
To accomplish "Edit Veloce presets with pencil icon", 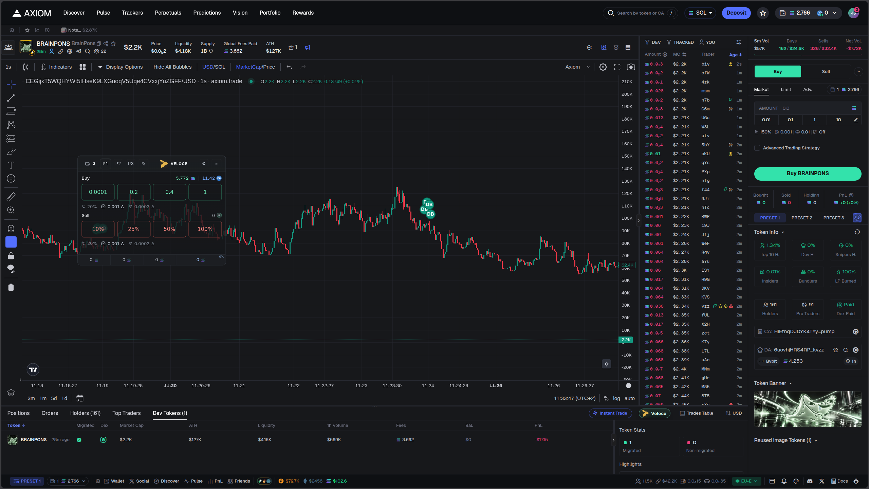I will (x=144, y=164).
